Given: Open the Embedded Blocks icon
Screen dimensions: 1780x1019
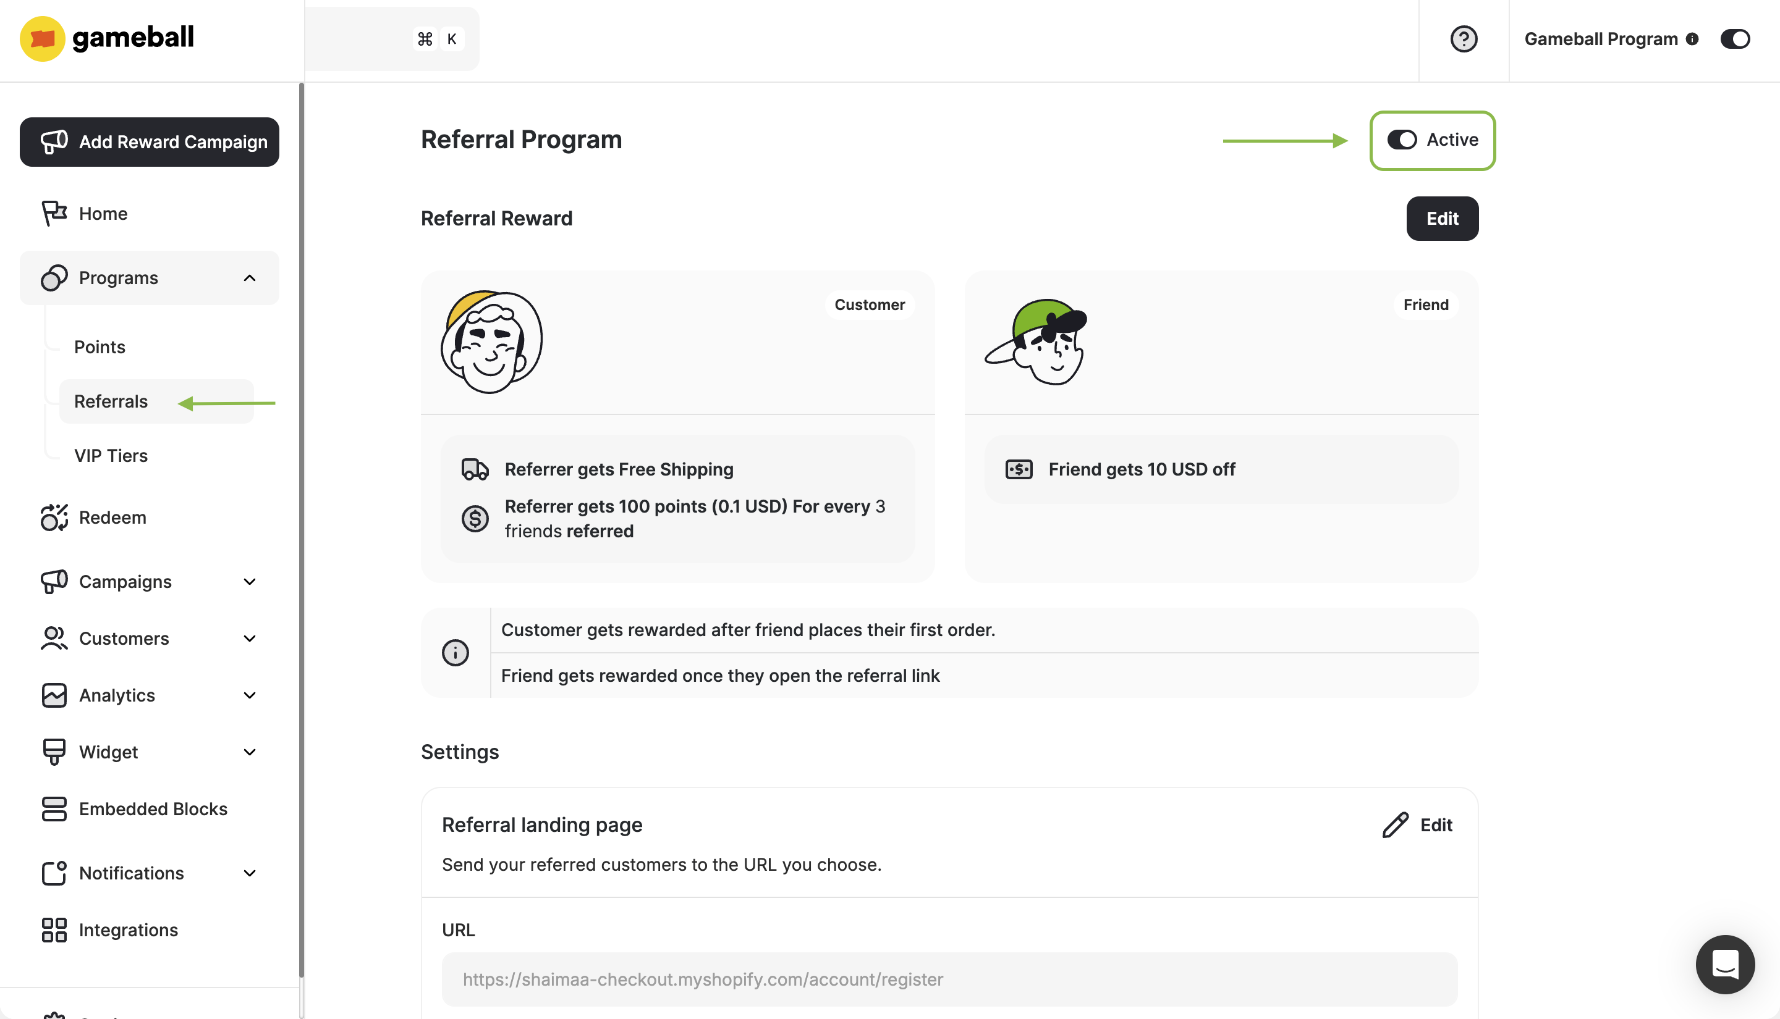Looking at the screenshot, I should [53, 809].
